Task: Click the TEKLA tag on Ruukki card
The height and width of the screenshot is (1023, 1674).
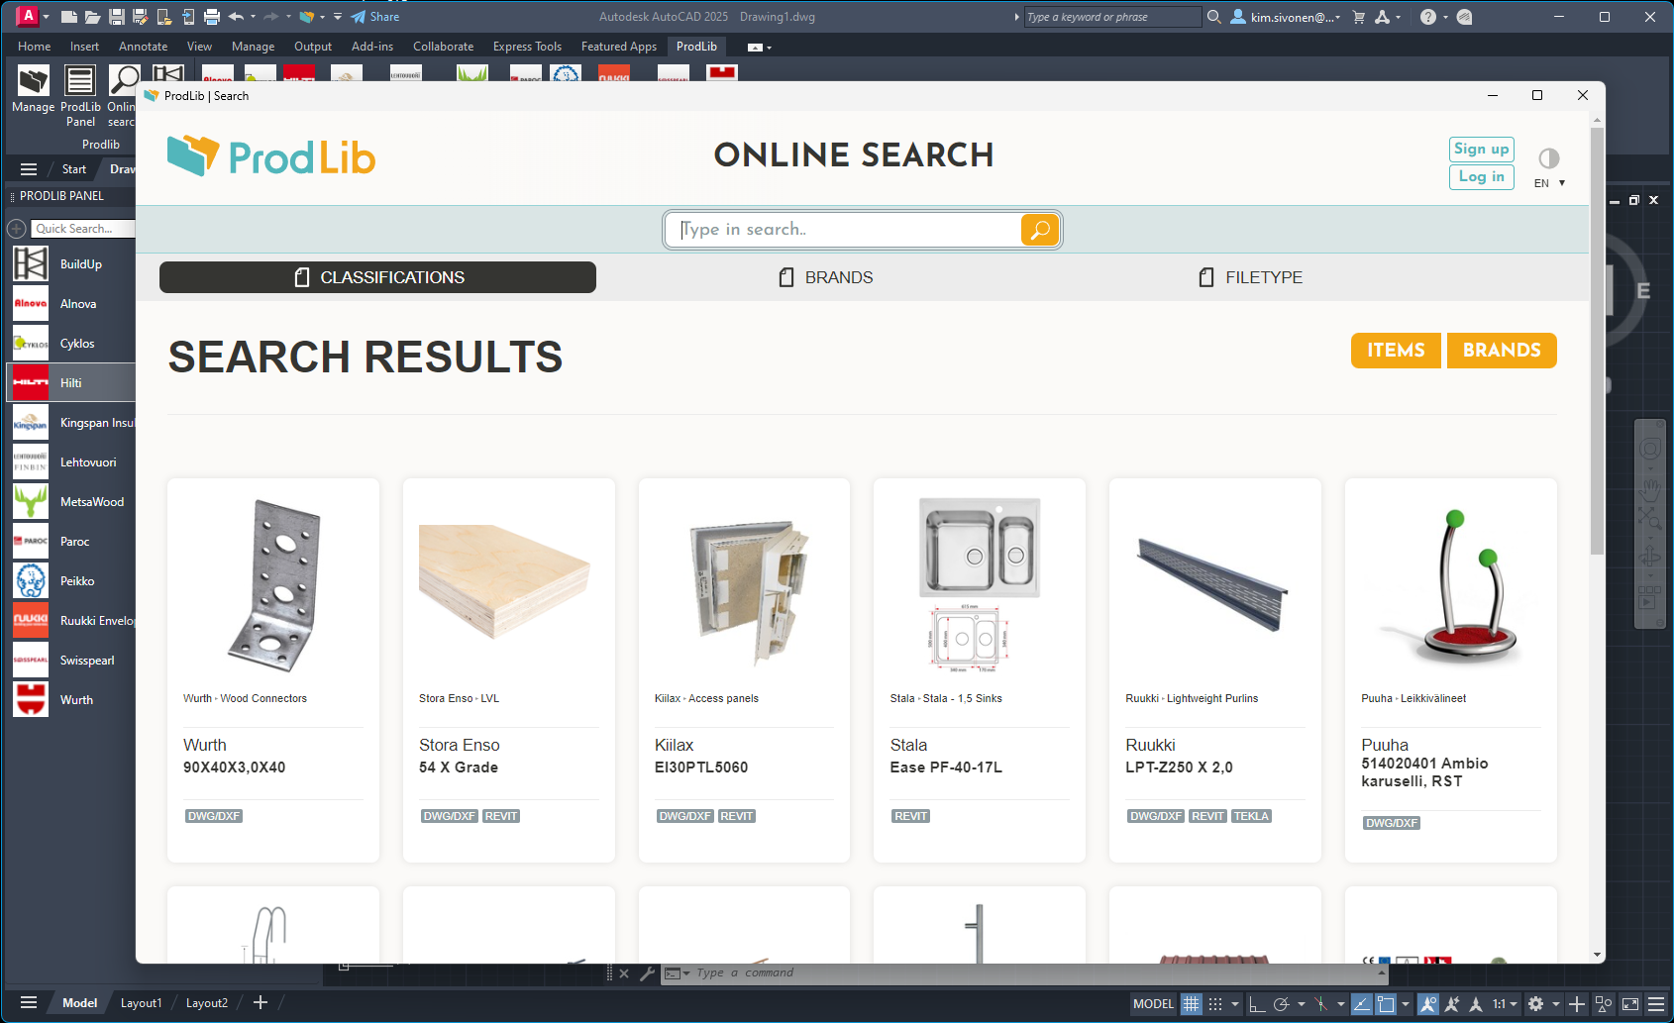Action: pos(1251,816)
